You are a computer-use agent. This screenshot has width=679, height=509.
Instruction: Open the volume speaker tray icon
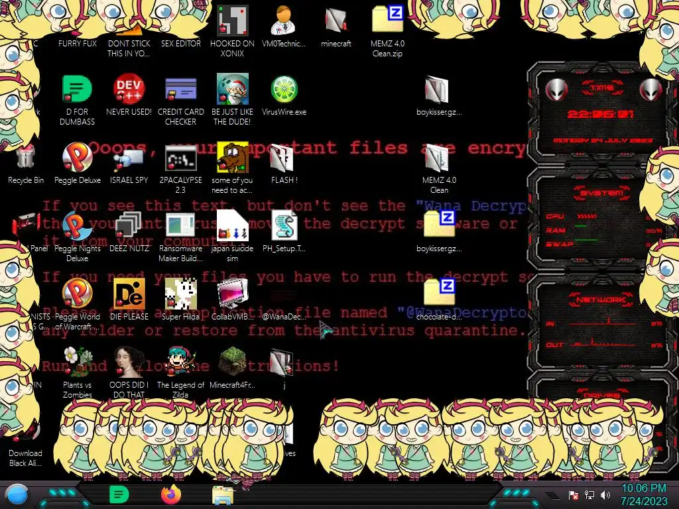pos(605,494)
